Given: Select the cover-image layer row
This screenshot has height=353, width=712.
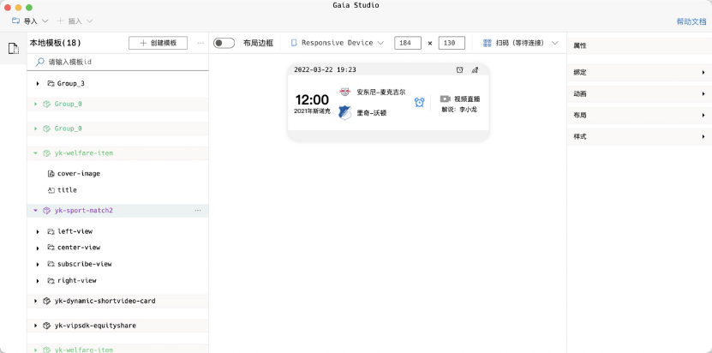Looking at the screenshot, I should [x=118, y=174].
